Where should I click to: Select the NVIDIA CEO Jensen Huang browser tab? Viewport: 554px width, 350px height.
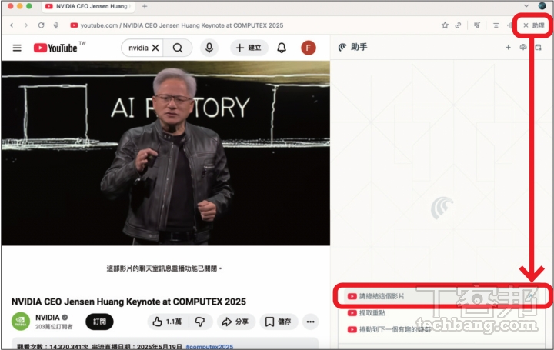(88, 6)
